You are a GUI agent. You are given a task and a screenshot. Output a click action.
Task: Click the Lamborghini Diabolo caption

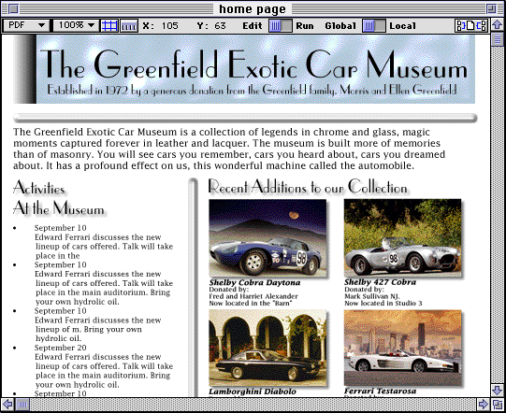click(x=253, y=392)
